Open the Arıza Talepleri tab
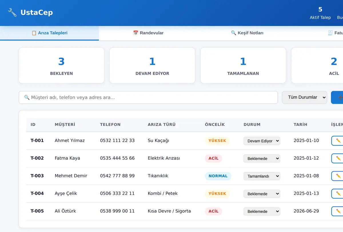This screenshot has width=343, height=232. (49, 33)
